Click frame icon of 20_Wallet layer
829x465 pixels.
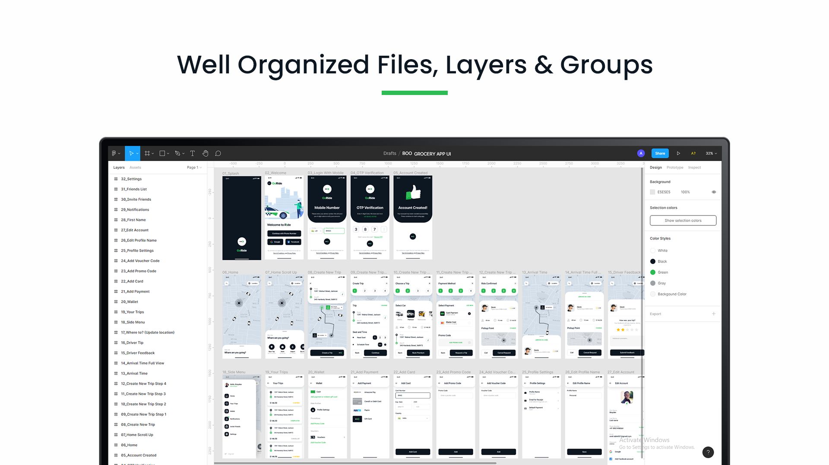[x=116, y=302]
